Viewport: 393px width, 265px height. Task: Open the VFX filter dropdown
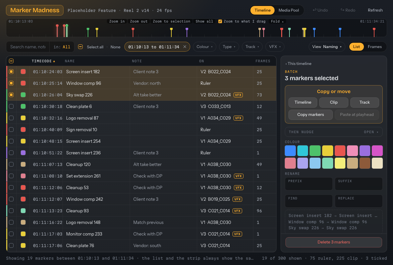tap(275, 47)
